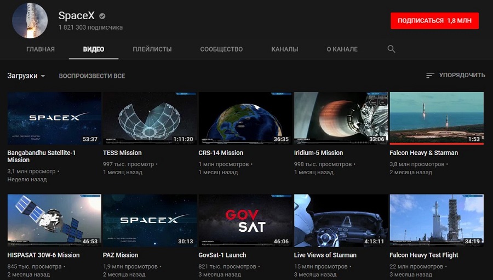The width and height of the screenshot is (493, 280).
Task: Click ВОСПРОИЗВЕСТИ ВСЕ play all button
Action: [92, 76]
